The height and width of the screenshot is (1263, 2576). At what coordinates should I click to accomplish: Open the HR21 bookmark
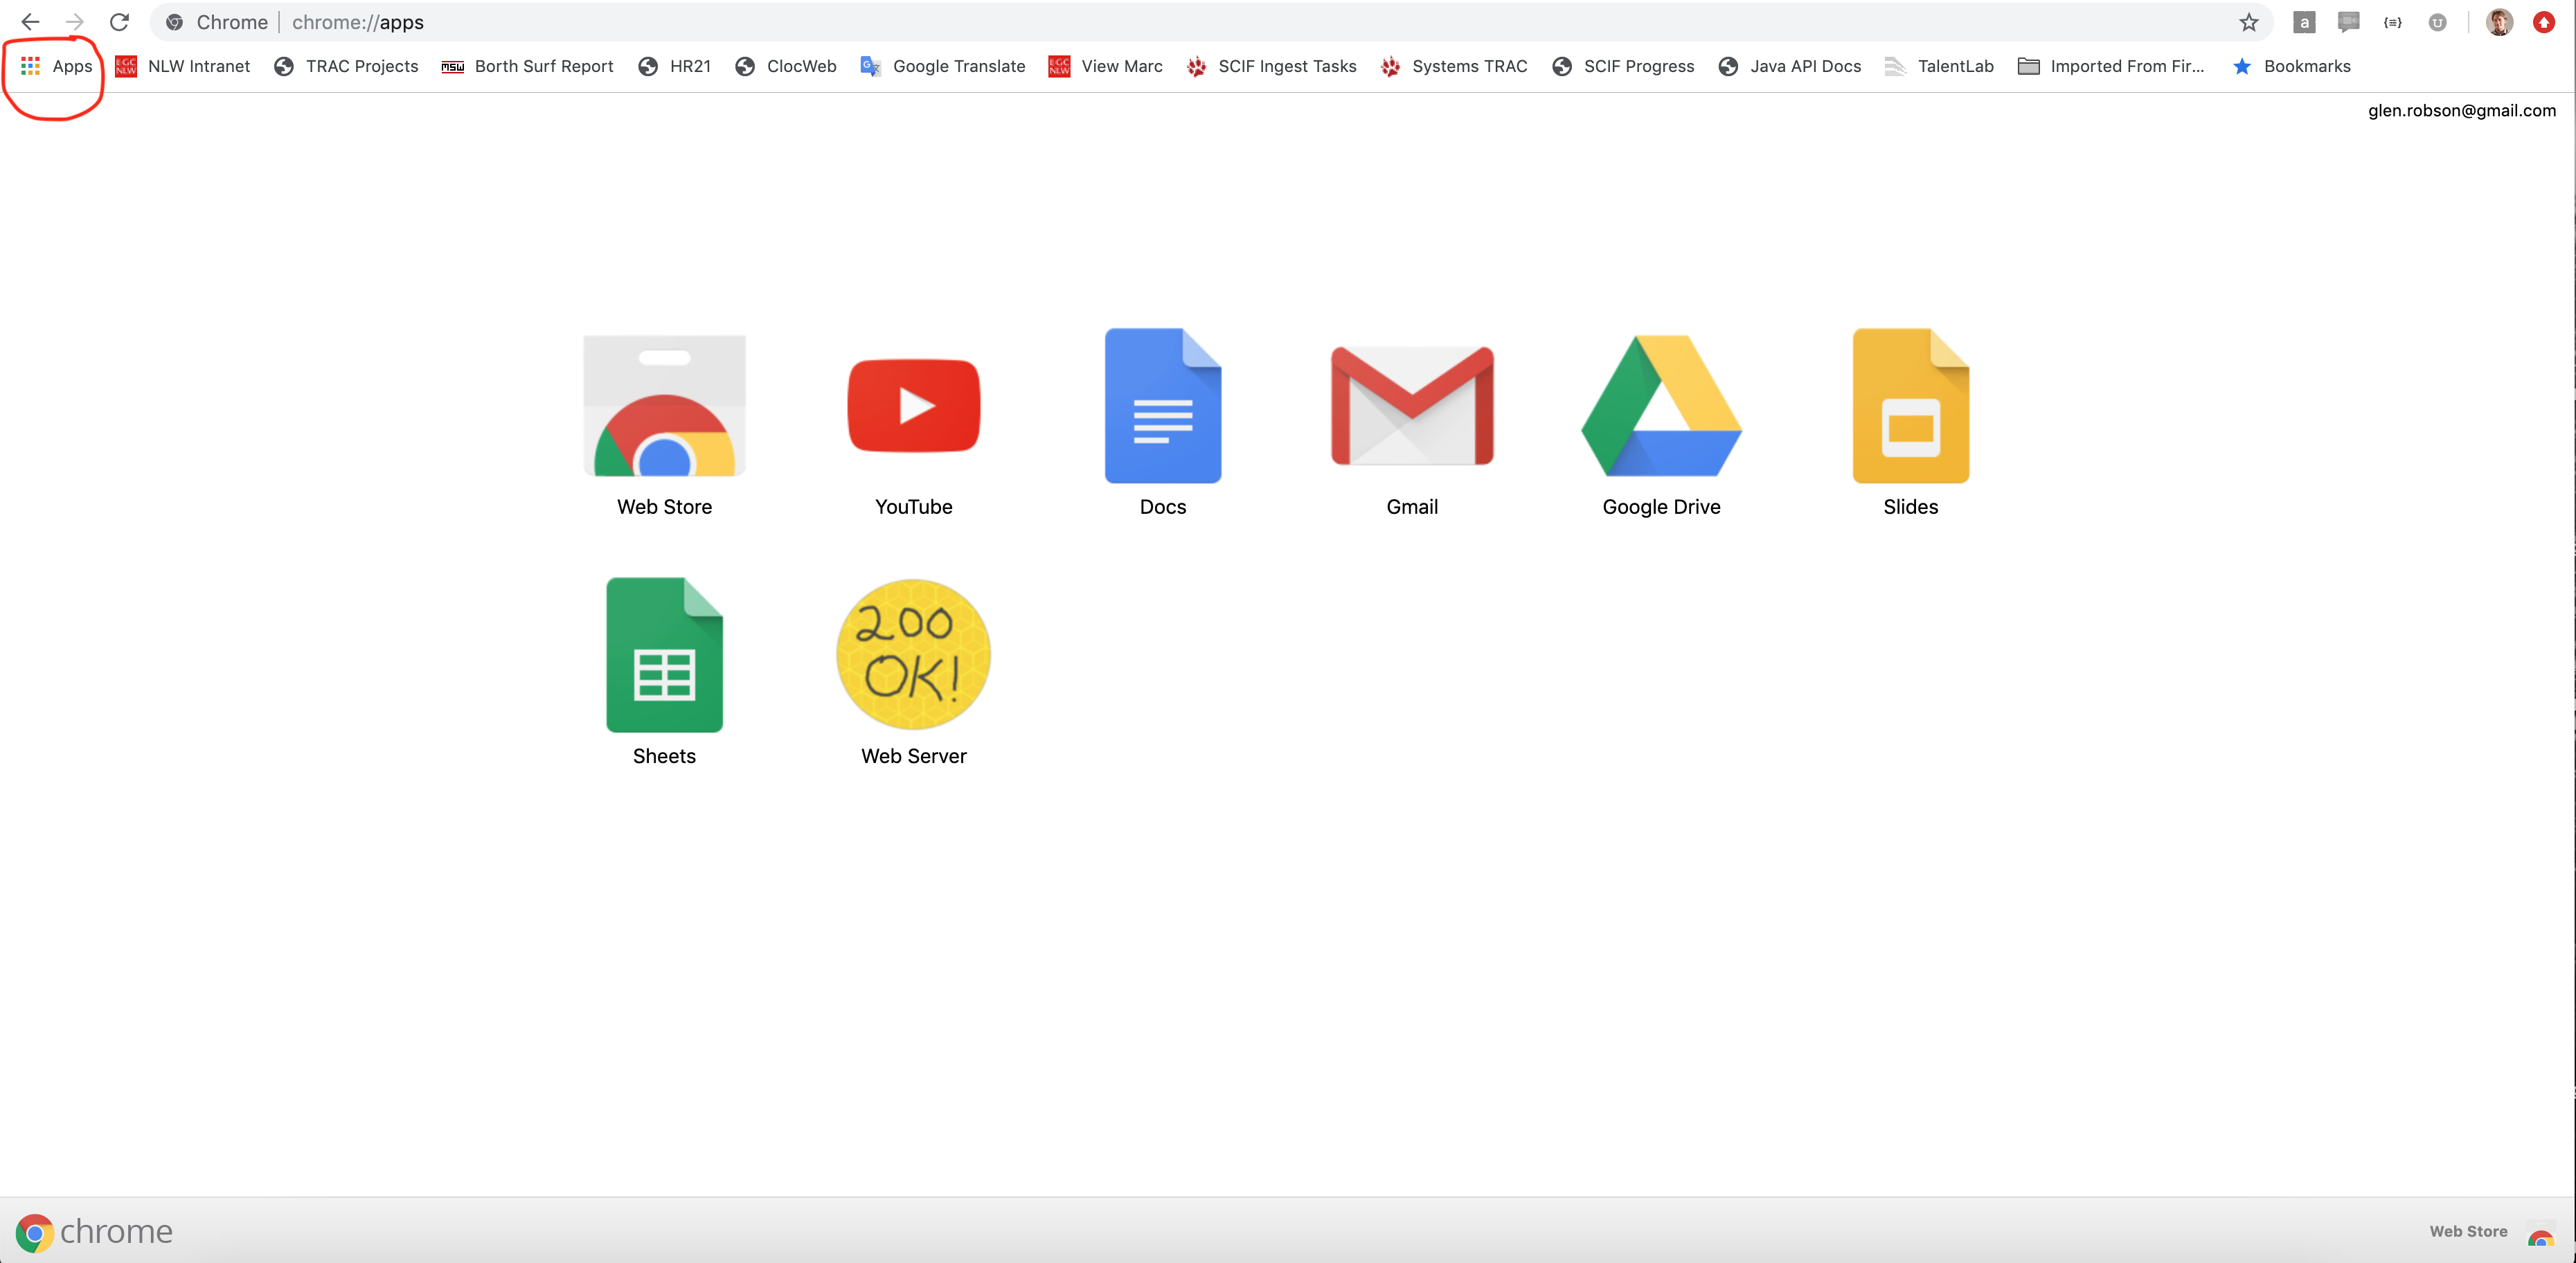(675, 66)
